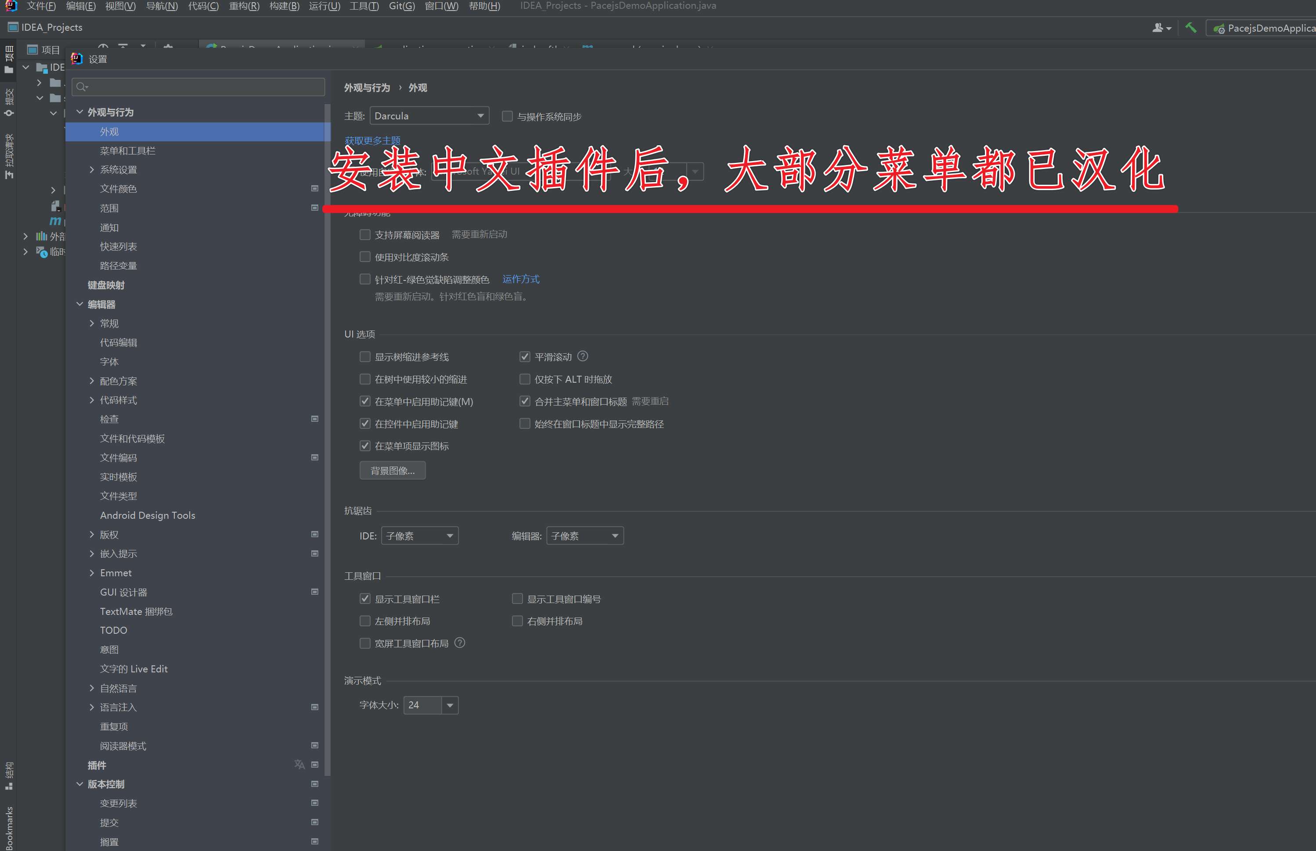The width and height of the screenshot is (1316, 851).
Task: Open the user account icon dropdown
Action: 1161,28
